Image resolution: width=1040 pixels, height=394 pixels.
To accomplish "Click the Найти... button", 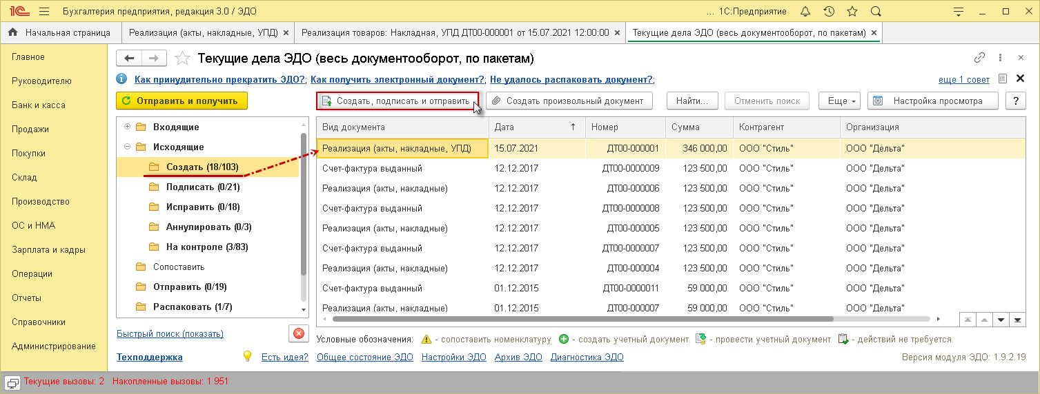I will point(692,101).
